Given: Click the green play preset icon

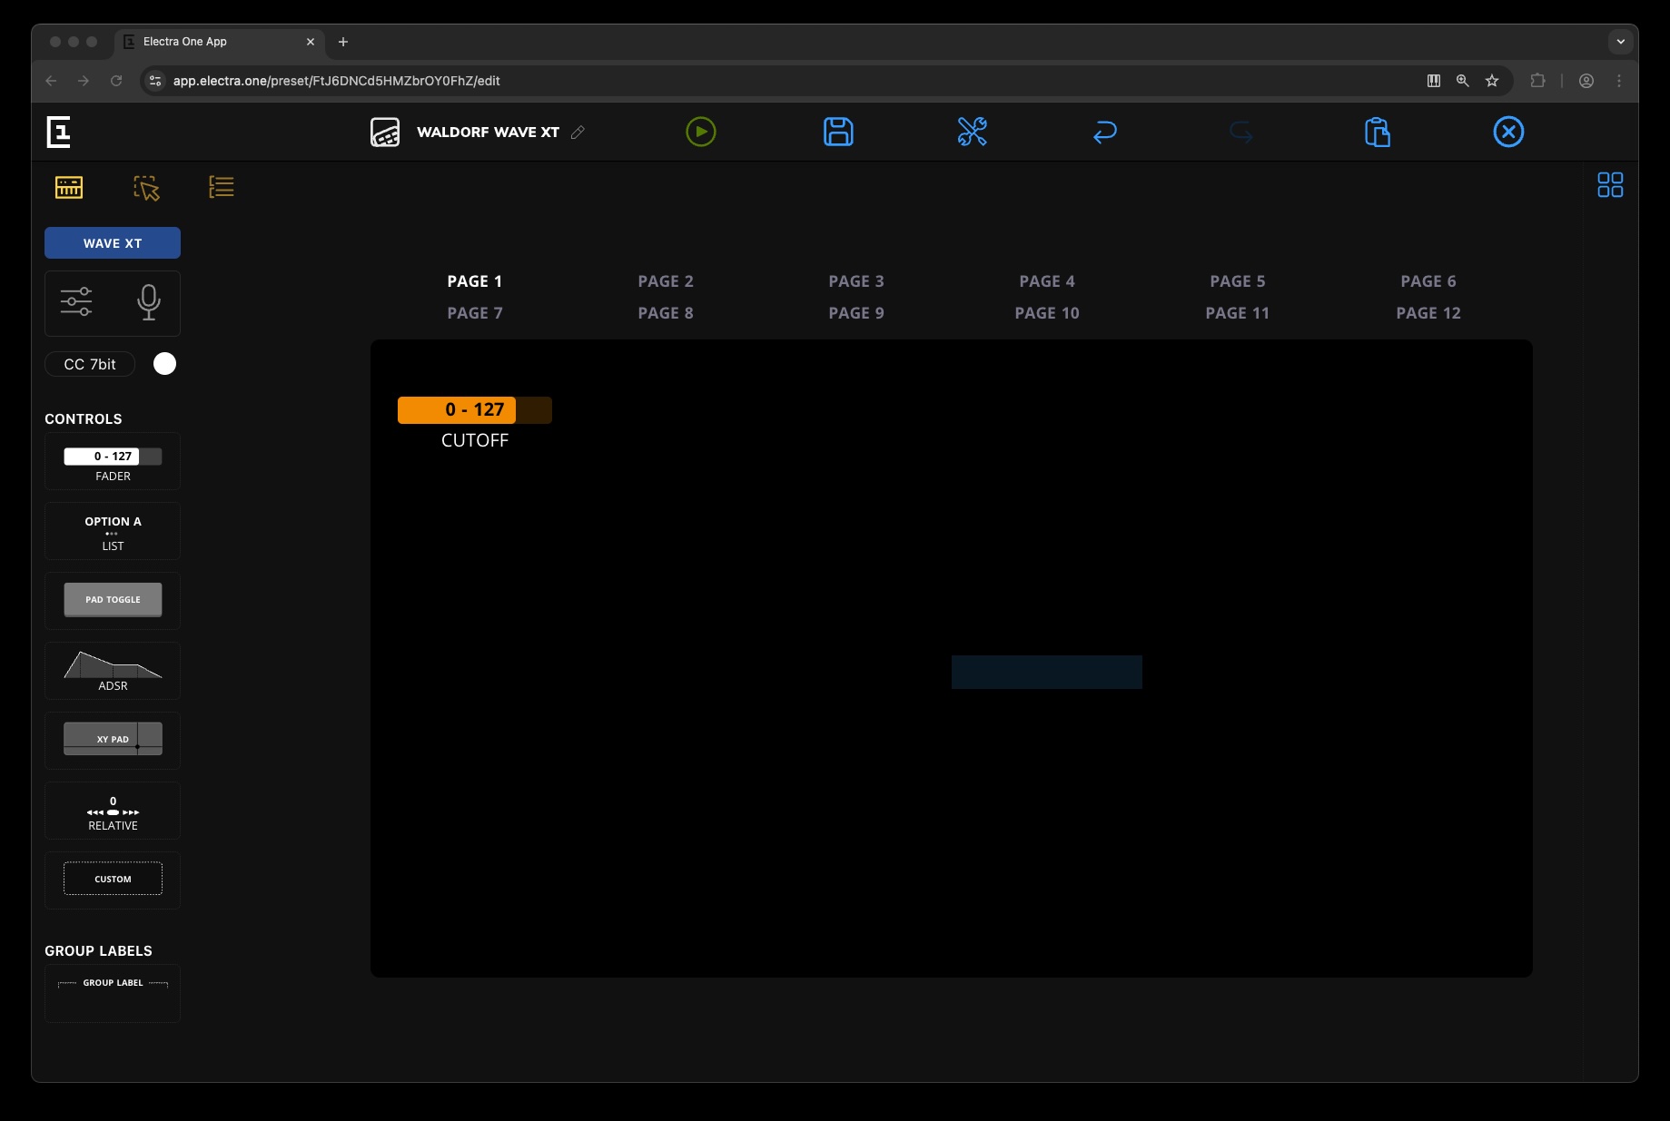Looking at the screenshot, I should 700,132.
